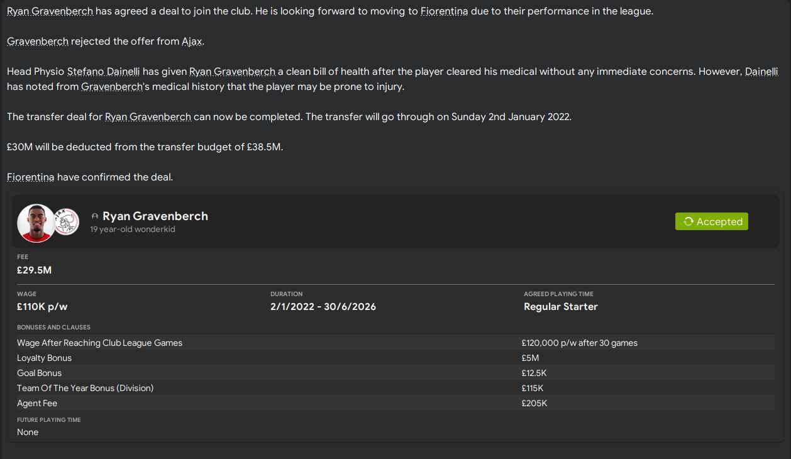Click the Gravenbergh link in the rejected offer line
791x459 pixels.
point(38,41)
